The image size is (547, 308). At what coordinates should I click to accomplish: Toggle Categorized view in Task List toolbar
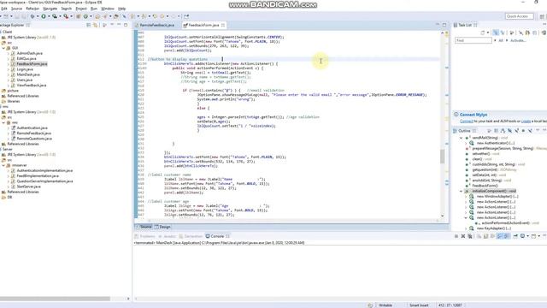[x=496, y=33]
